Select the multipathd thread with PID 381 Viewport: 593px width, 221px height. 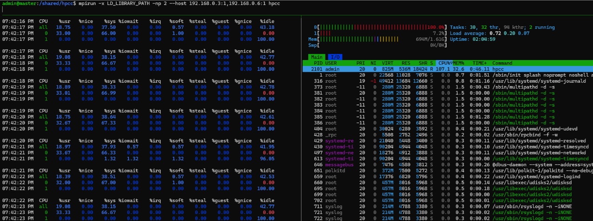pos(448,93)
